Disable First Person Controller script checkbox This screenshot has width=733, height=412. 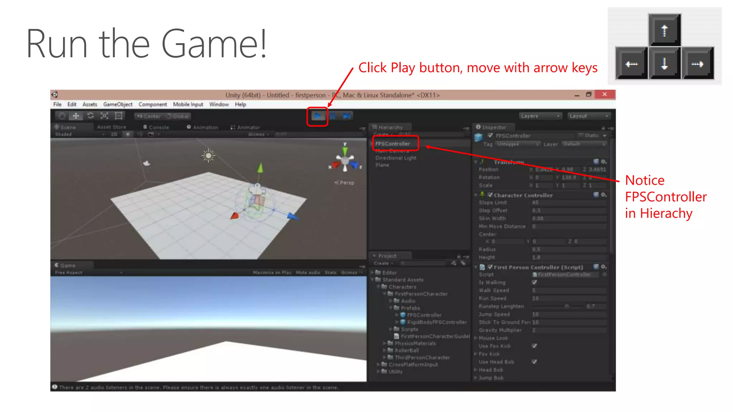click(x=490, y=267)
